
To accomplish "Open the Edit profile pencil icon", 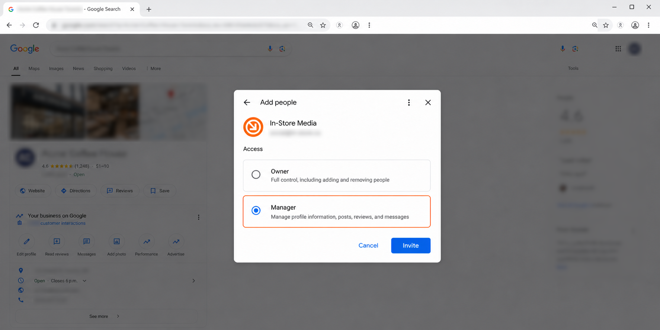I will coord(26,241).
